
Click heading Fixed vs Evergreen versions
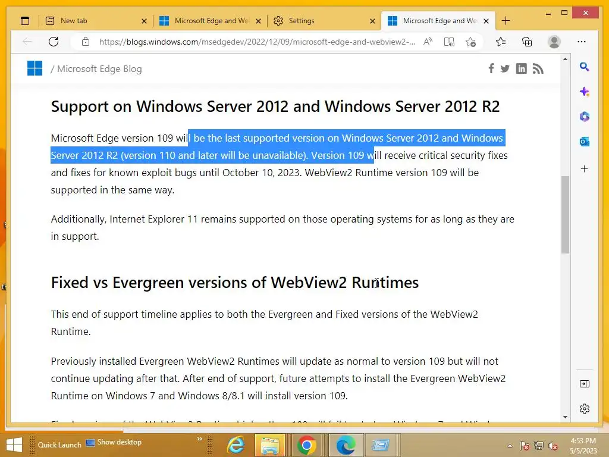pyautogui.click(x=234, y=283)
